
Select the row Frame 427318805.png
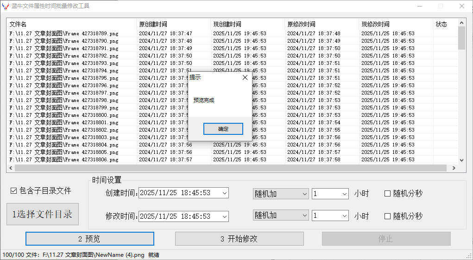point(232,152)
